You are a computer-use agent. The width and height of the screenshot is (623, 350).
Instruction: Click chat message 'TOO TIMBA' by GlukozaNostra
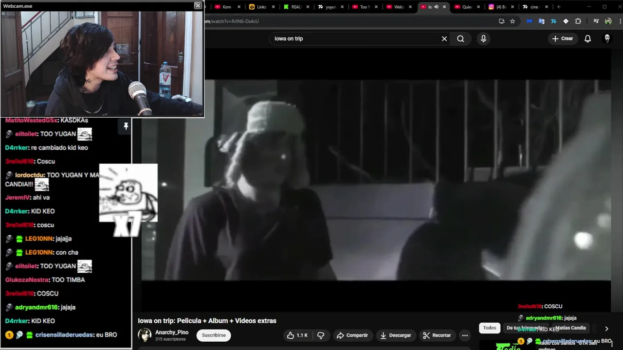[x=68, y=280]
